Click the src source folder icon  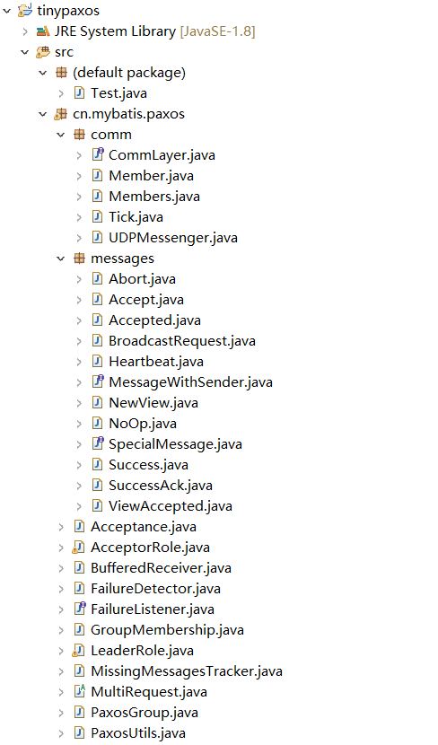pos(43,52)
